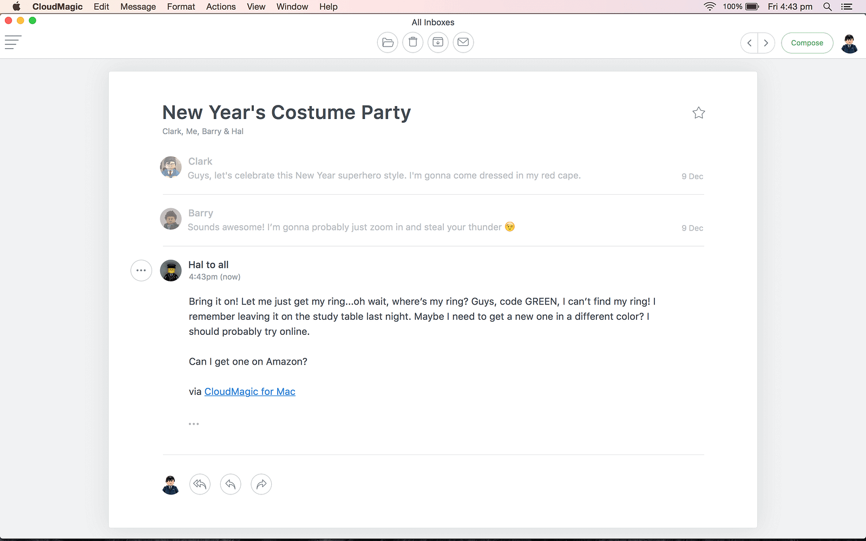Star the New Year's Costume Party thread
The image size is (866, 541).
699,113
